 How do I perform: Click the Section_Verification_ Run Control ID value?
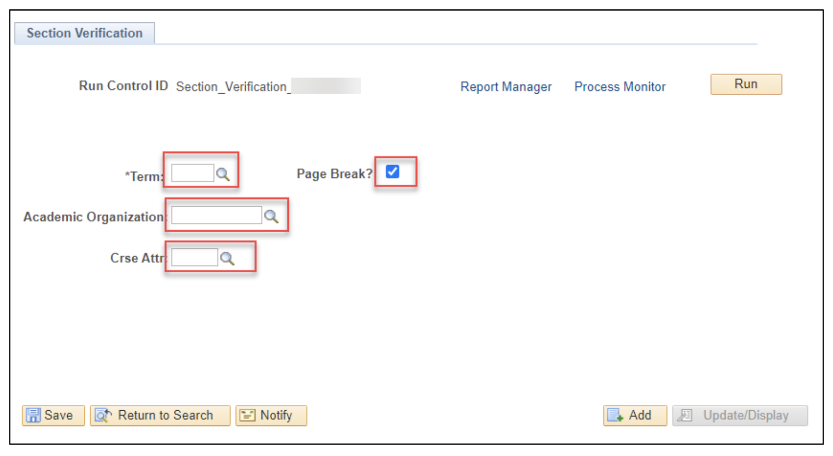coord(232,87)
